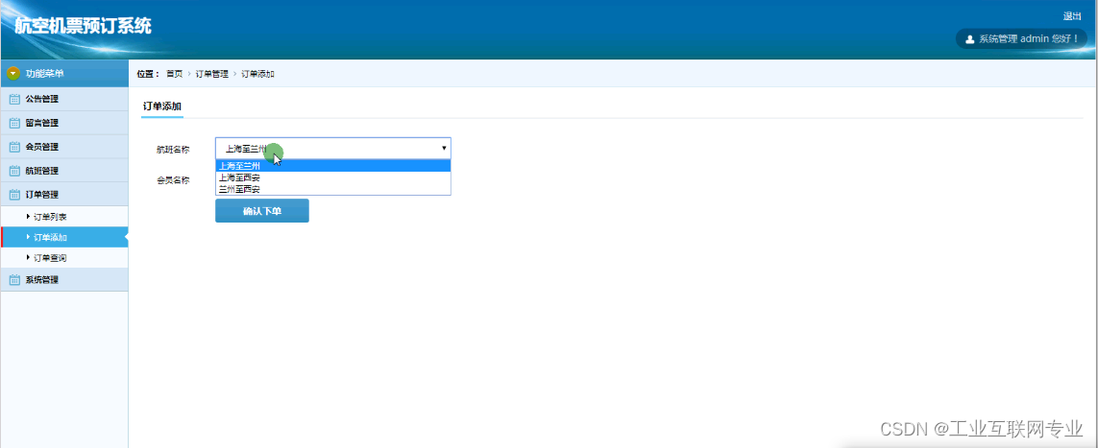Open the 公告管理 menu section
The height and width of the screenshot is (448, 1098).
(x=64, y=99)
